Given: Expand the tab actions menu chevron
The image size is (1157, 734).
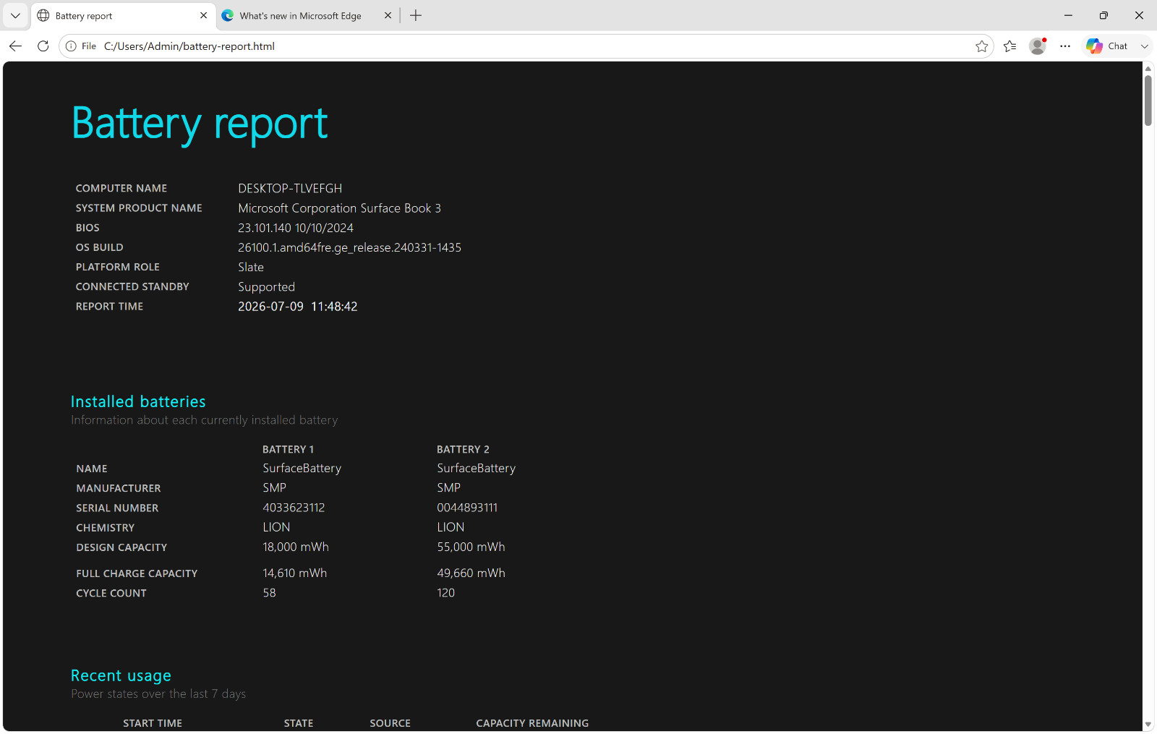Looking at the screenshot, I should click(x=15, y=16).
